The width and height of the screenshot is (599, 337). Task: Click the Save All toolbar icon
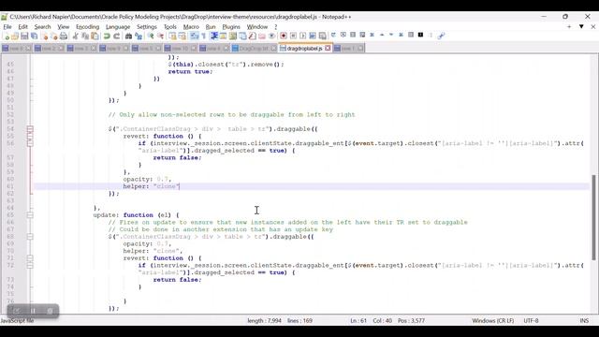tap(35, 36)
